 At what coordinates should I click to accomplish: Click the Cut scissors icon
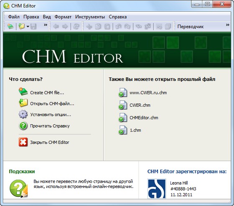tap(89, 27)
